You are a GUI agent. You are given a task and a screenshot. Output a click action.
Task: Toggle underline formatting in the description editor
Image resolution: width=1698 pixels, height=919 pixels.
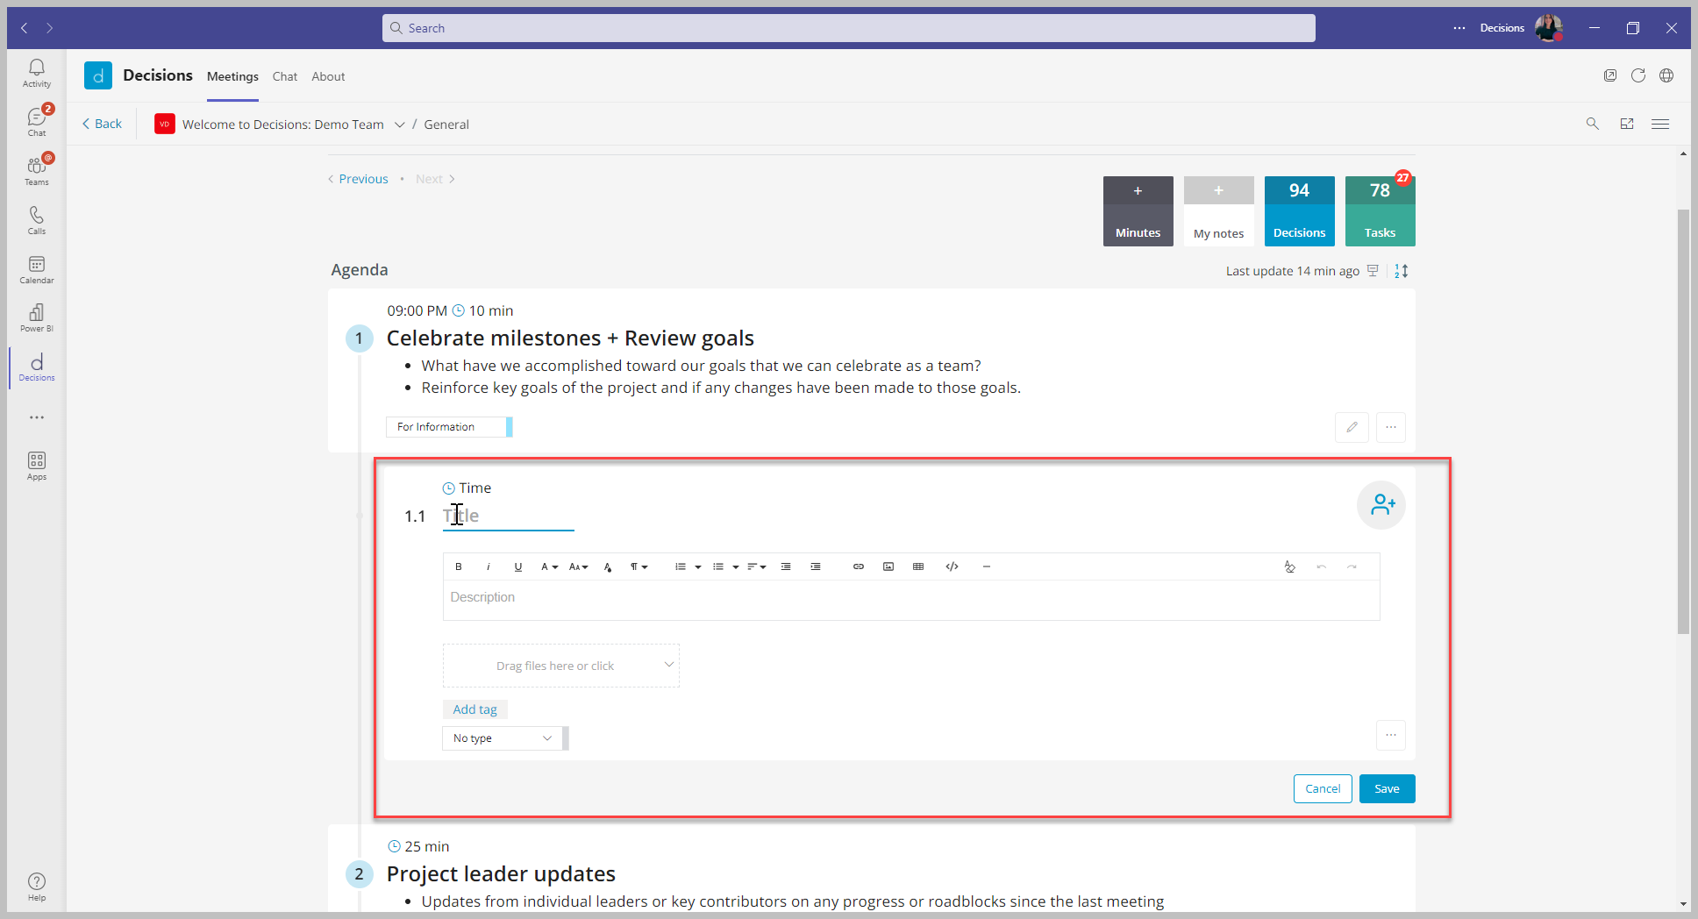point(518,566)
